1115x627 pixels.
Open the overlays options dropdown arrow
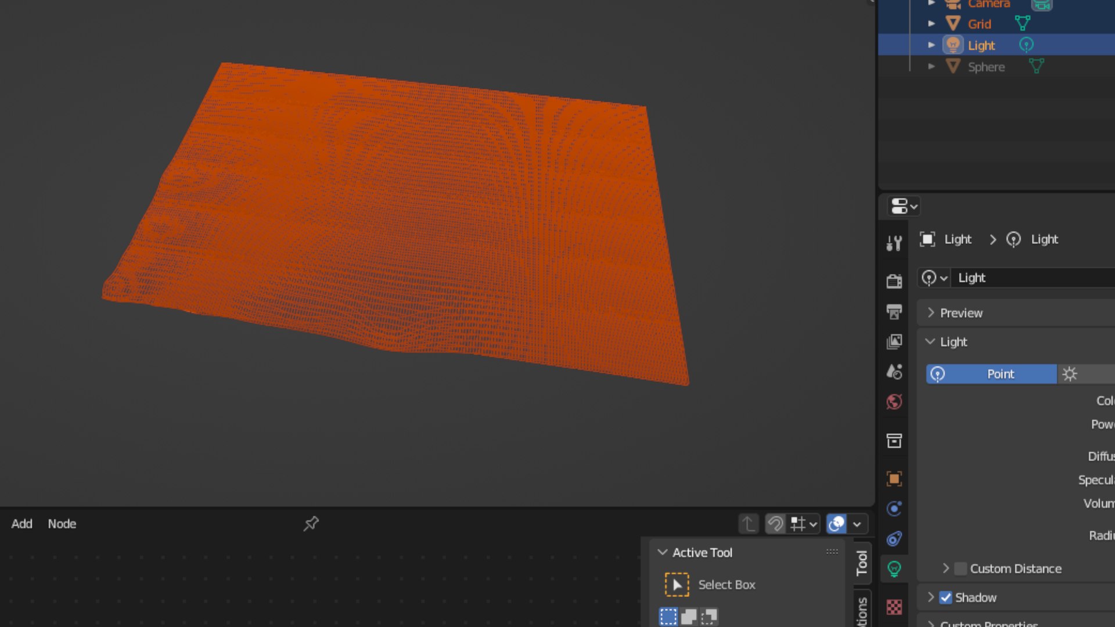(857, 524)
